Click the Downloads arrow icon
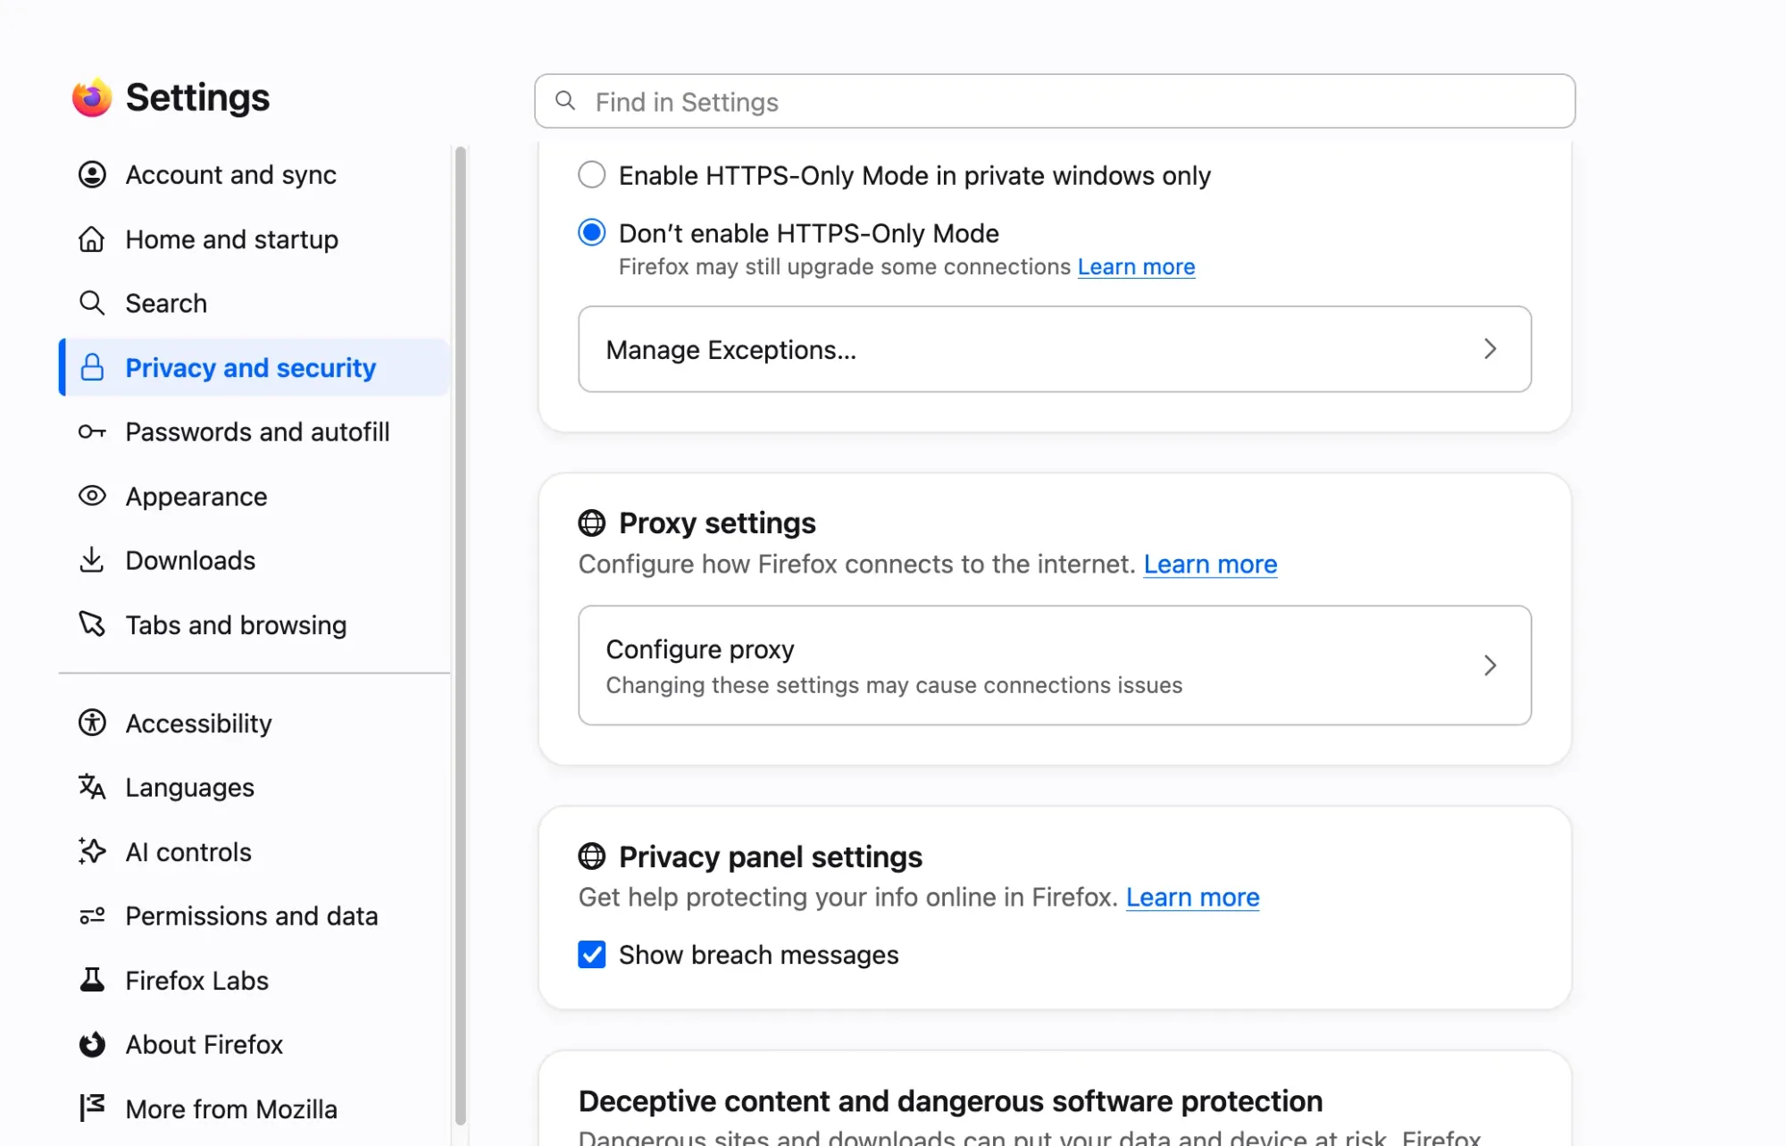 (x=92, y=560)
